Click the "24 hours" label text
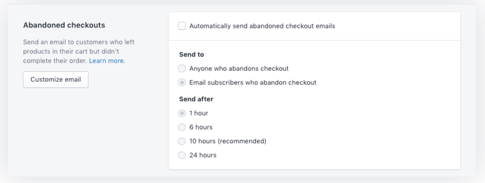The height and width of the screenshot is (183, 485). click(x=203, y=155)
